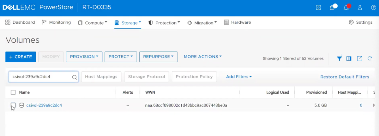
Task: Refresh the Volumes table
Action: point(370,58)
